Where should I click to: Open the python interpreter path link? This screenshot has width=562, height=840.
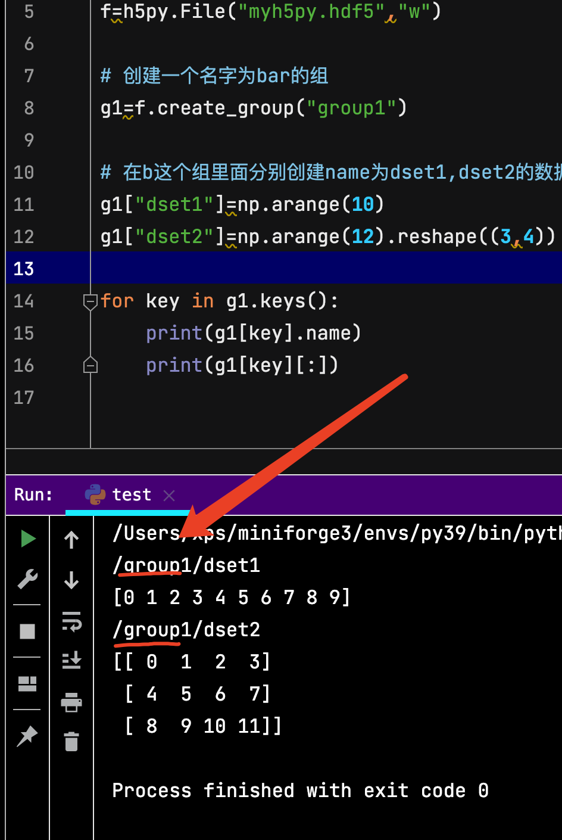(x=333, y=532)
